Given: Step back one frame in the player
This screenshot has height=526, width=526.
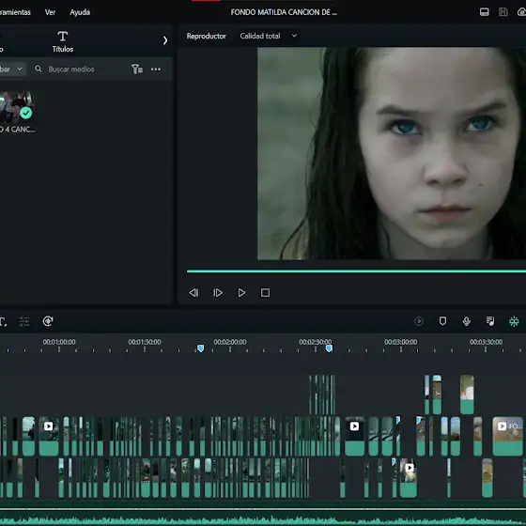Looking at the screenshot, I should click(x=193, y=293).
